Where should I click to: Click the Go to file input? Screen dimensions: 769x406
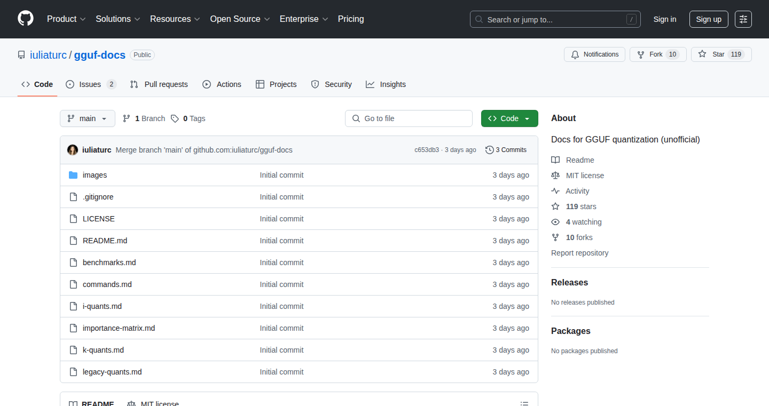tap(409, 118)
